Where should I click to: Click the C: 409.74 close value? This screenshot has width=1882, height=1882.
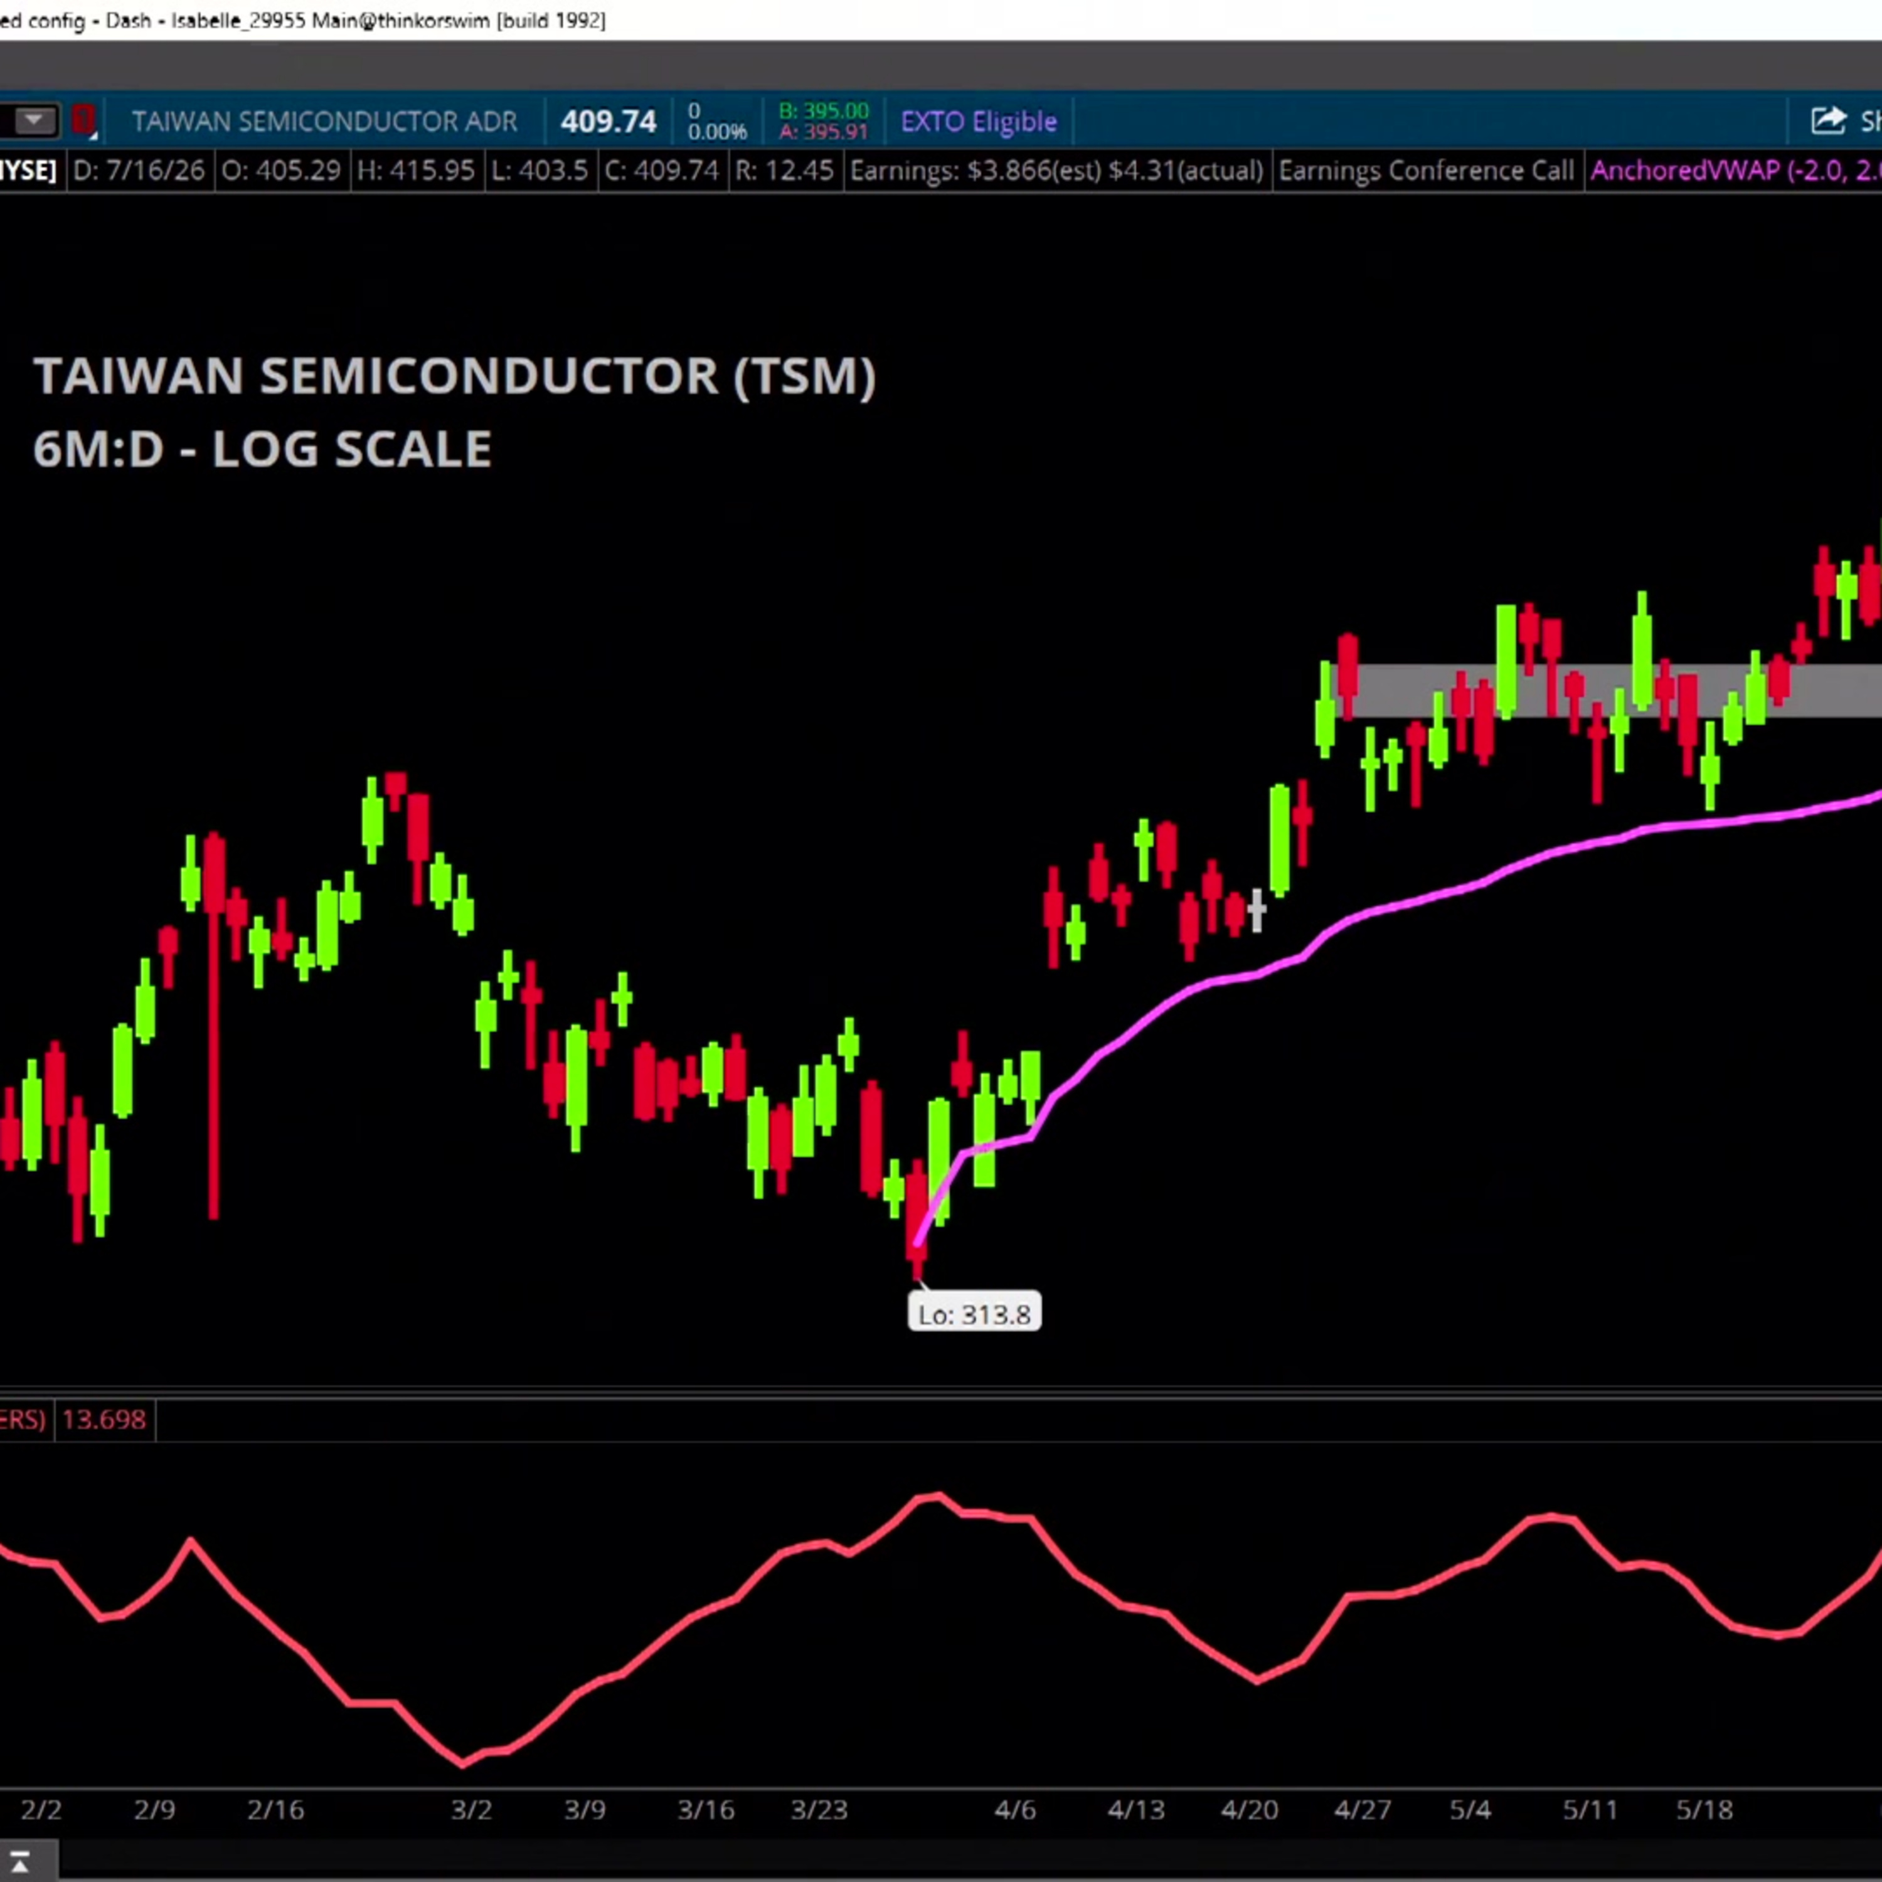(x=661, y=171)
